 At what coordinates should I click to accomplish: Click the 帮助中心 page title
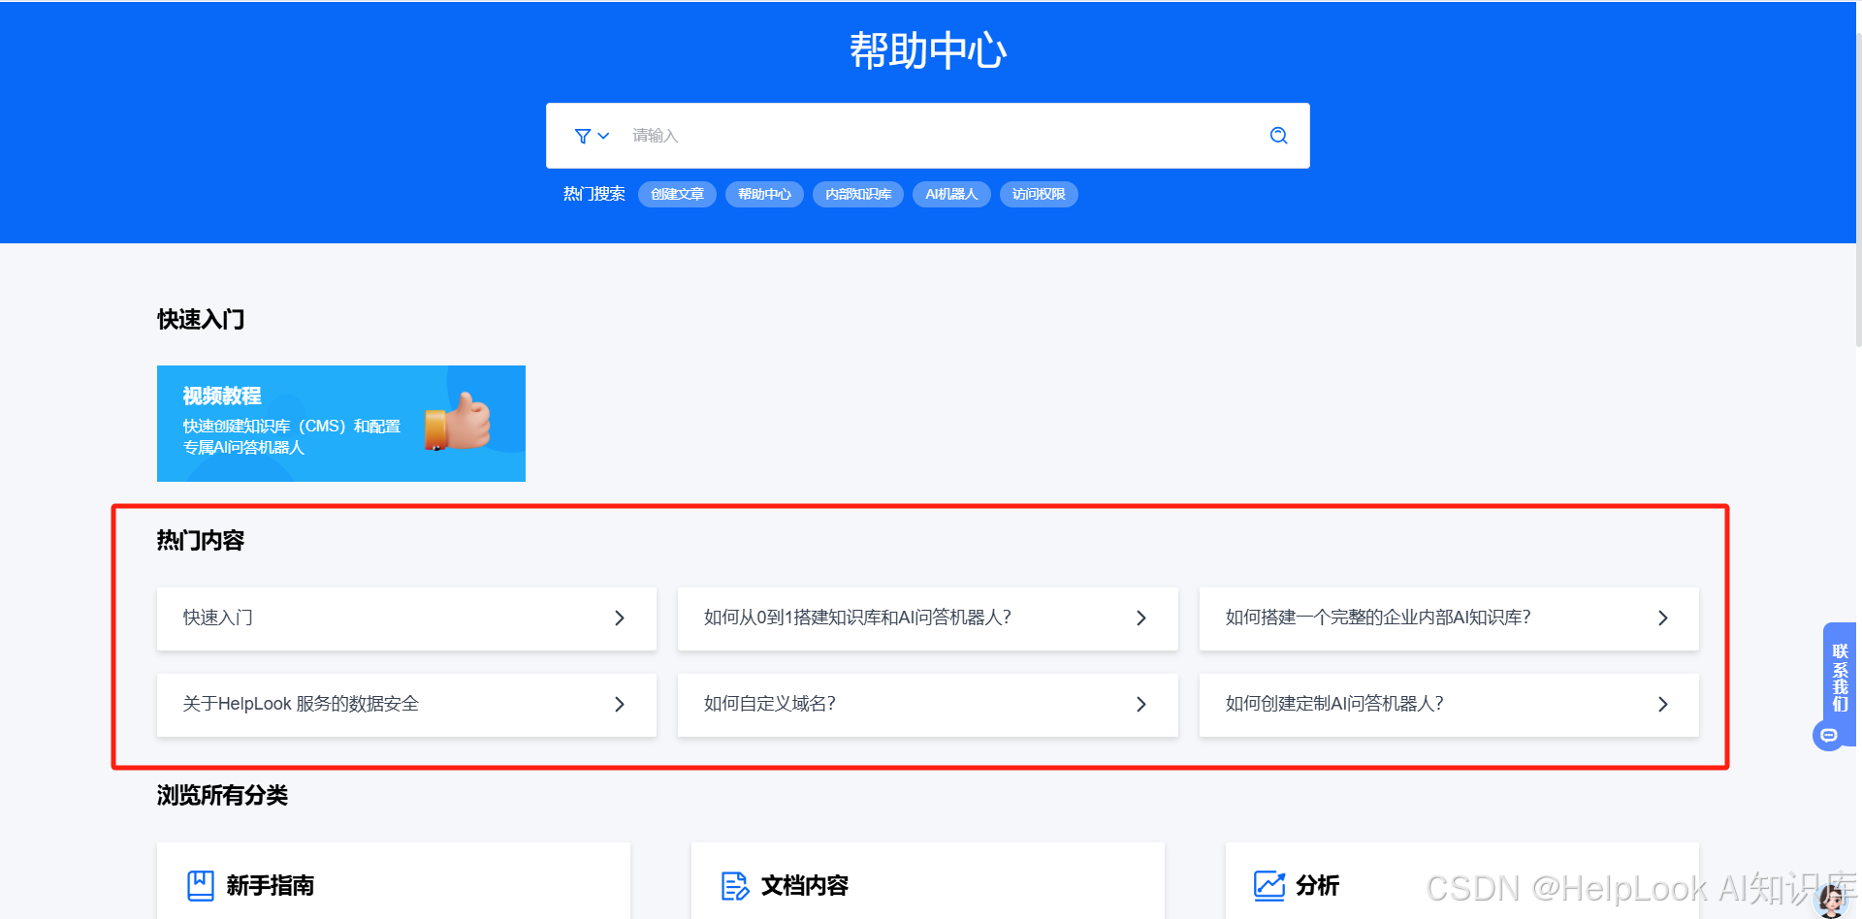(x=928, y=50)
